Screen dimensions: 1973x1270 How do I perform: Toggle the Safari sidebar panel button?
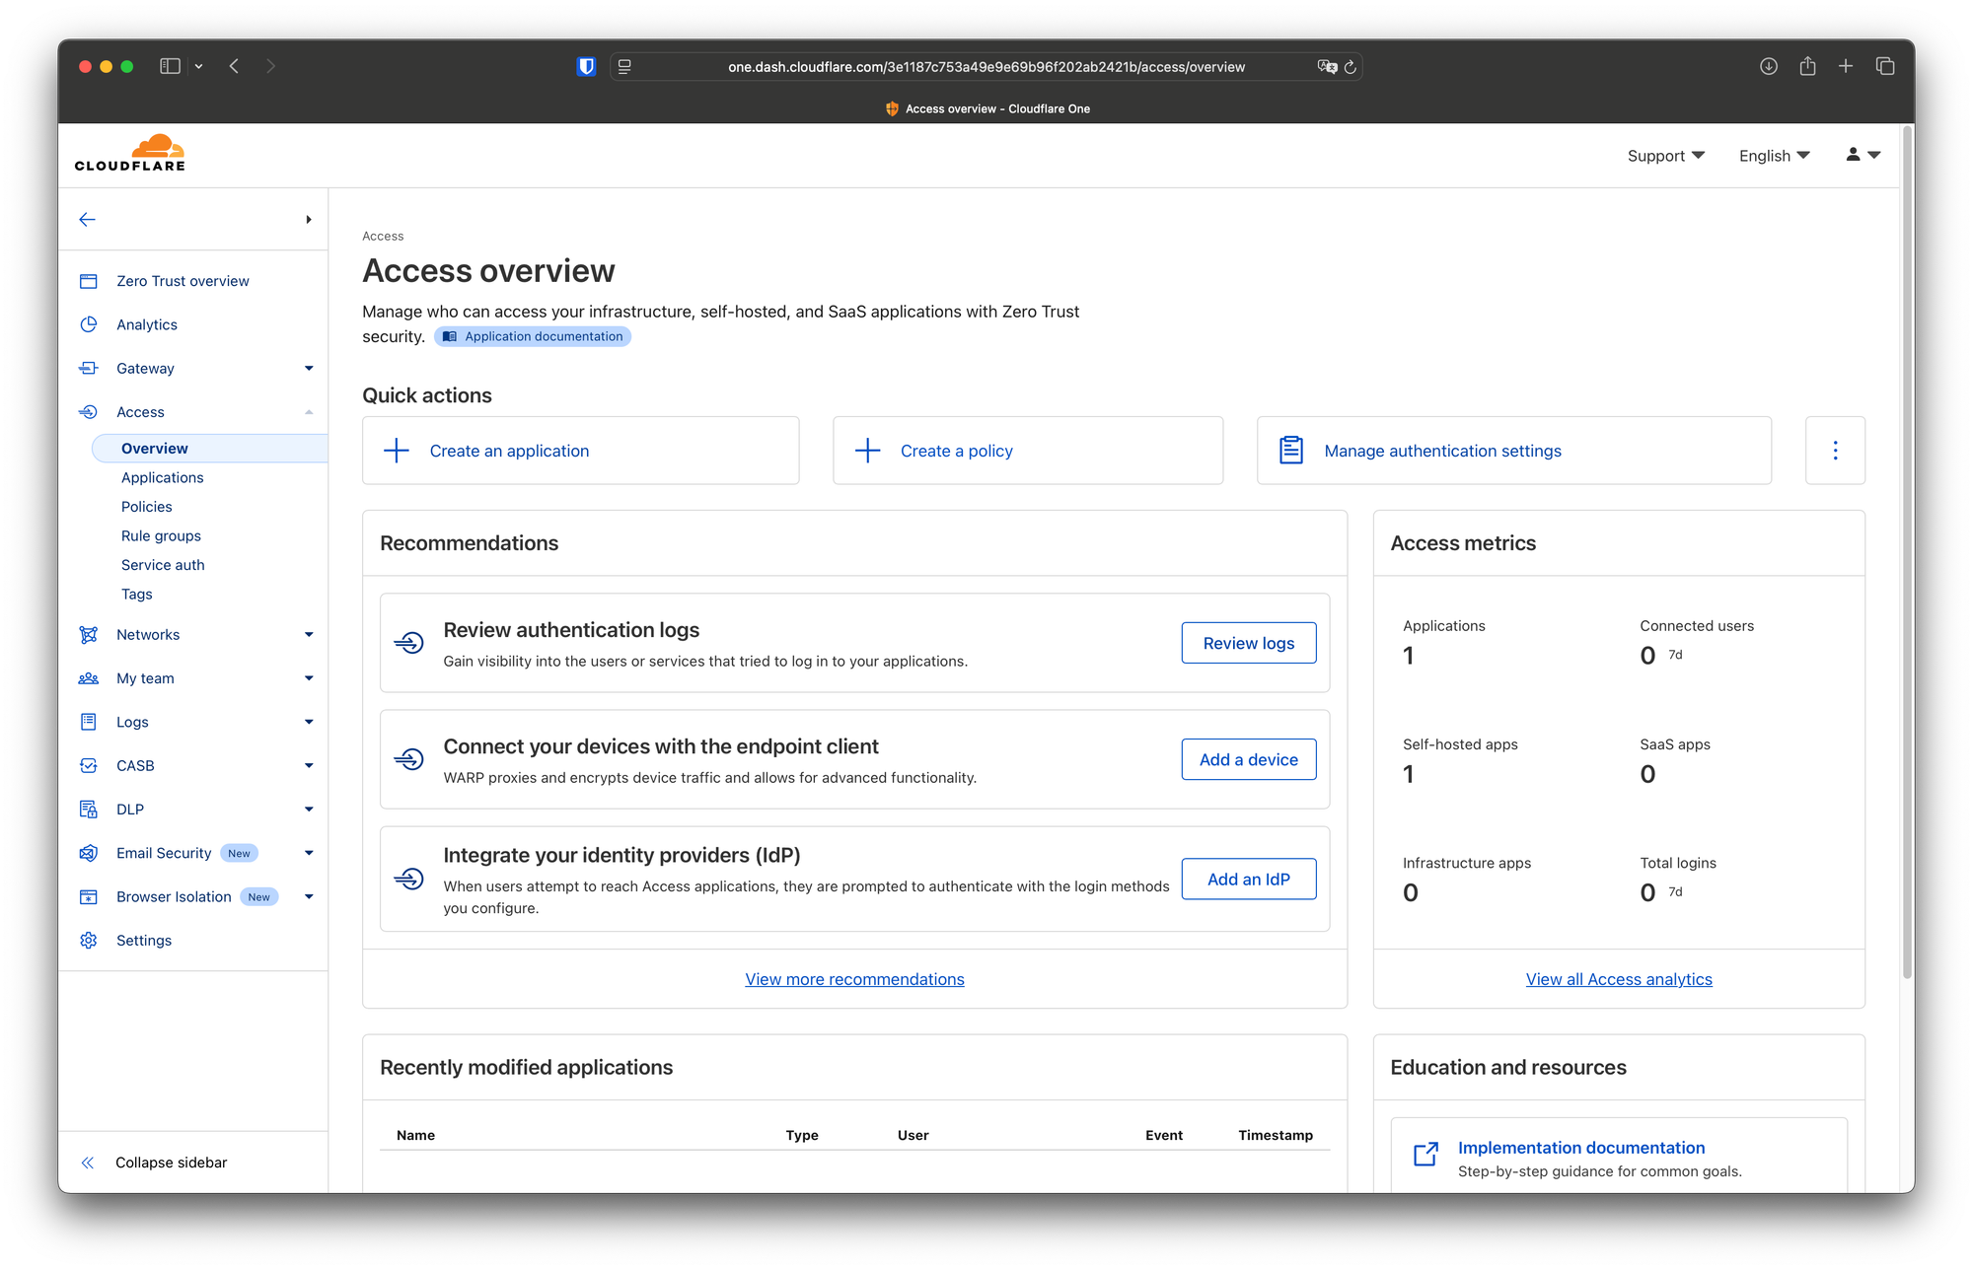click(x=171, y=66)
